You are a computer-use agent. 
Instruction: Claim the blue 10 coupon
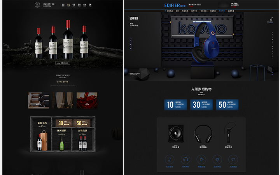click(175, 105)
